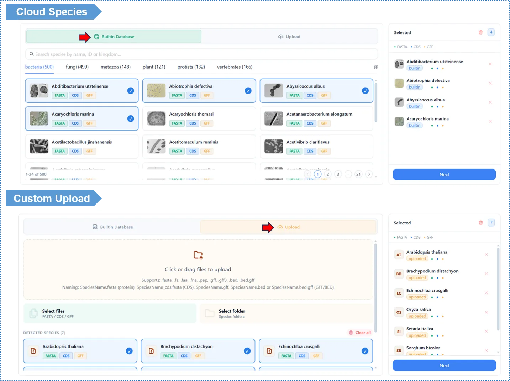Viewport: 510px width, 381px height.
Task: Remove Abiotrophia defectiva from Selected list
Action: coord(490,83)
